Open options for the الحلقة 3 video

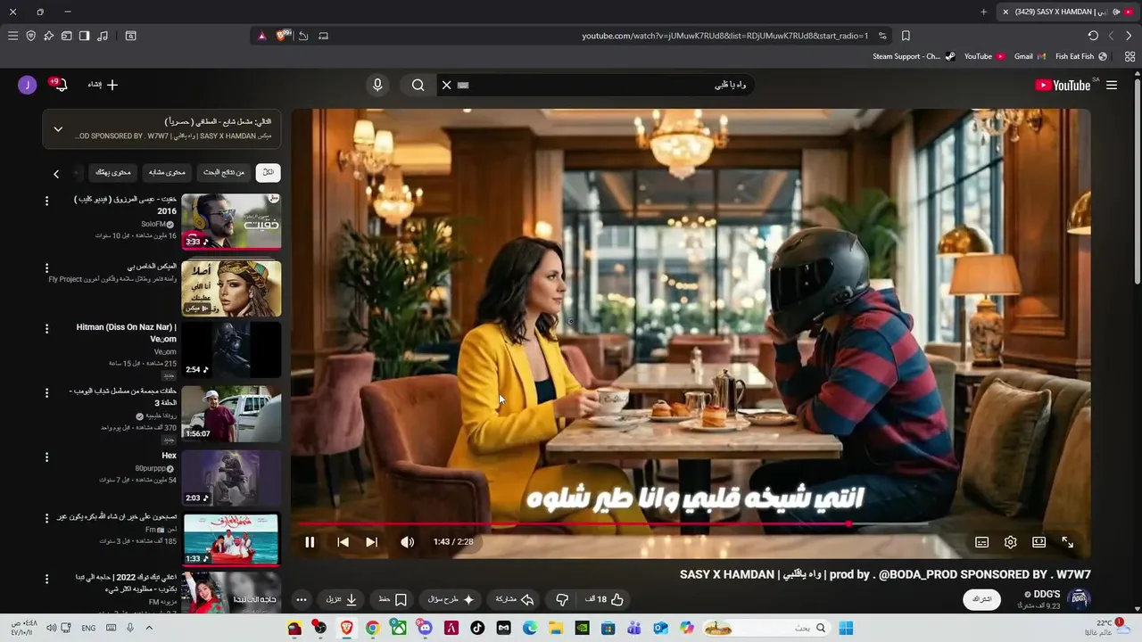click(47, 393)
